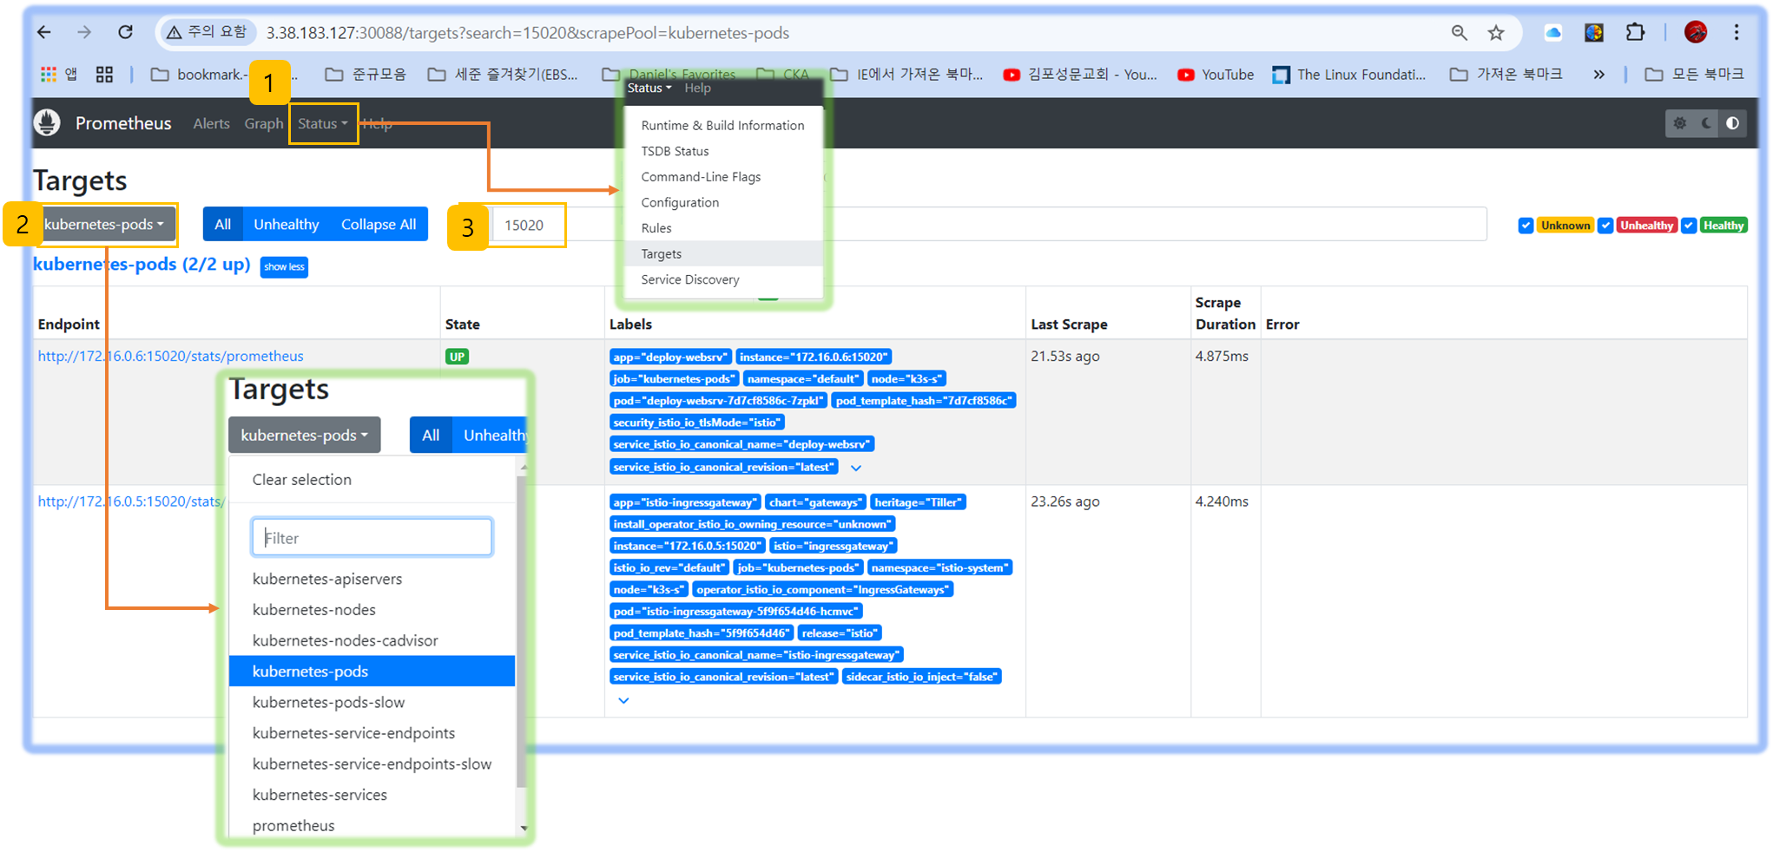Click the UP state badge
Viewport: 1773px width, 852px height.
click(457, 357)
